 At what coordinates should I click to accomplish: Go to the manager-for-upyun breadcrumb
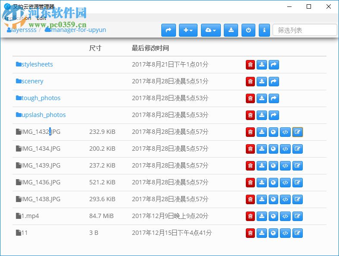(x=75, y=30)
